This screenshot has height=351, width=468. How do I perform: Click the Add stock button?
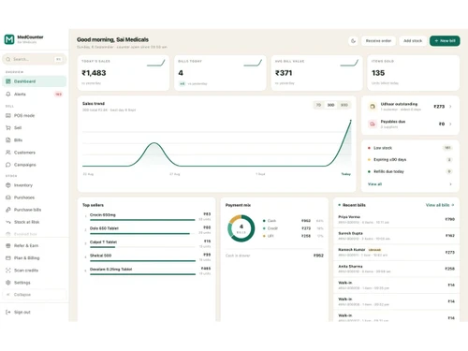(x=413, y=40)
